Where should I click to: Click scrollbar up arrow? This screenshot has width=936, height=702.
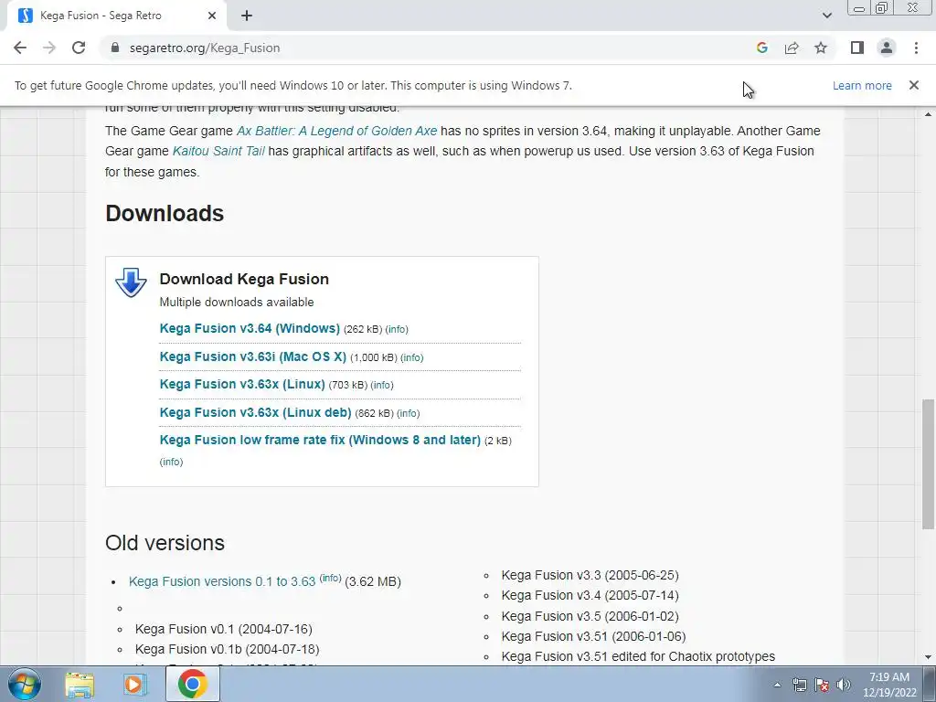tap(928, 114)
